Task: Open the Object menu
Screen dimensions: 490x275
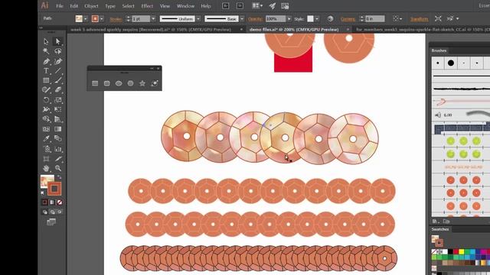Action: coord(91,6)
